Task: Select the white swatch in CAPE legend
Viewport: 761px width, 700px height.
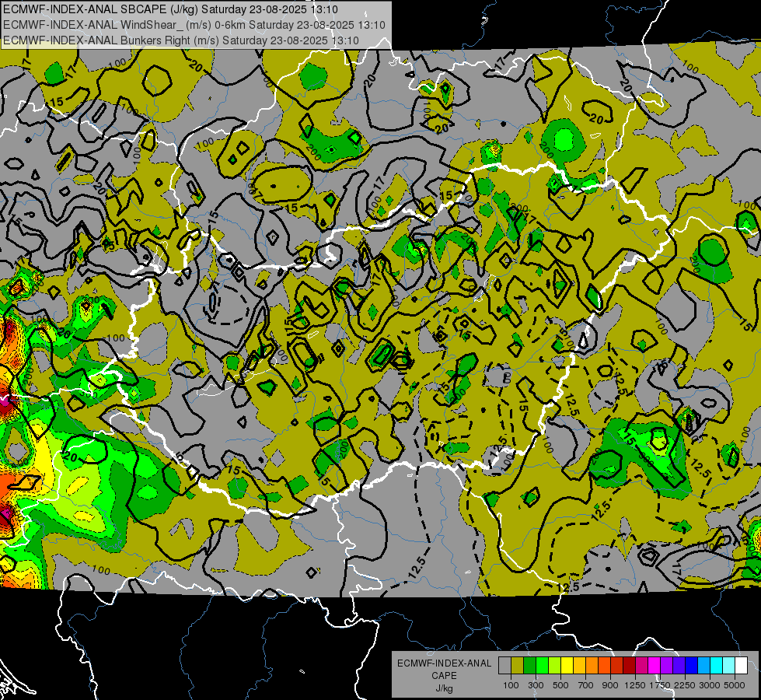Action: [742, 665]
